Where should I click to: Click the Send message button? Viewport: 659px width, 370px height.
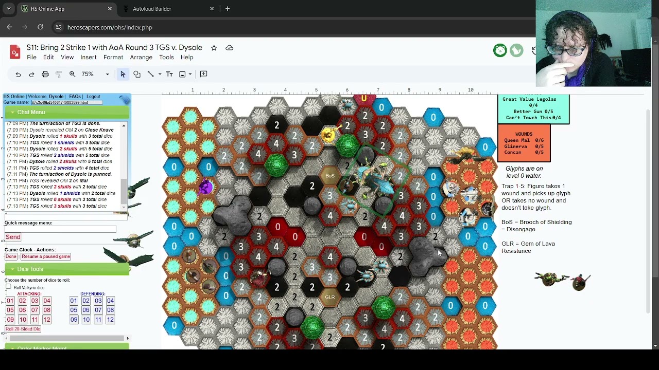click(x=13, y=237)
